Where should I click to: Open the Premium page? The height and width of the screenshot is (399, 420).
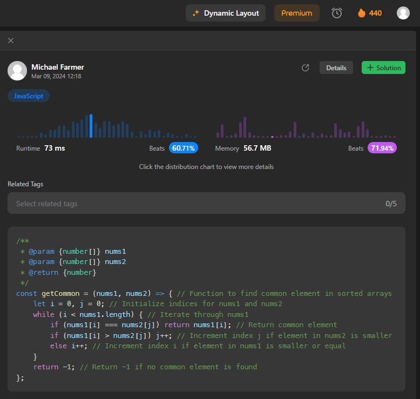pyautogui.click(x=296, y=13)
